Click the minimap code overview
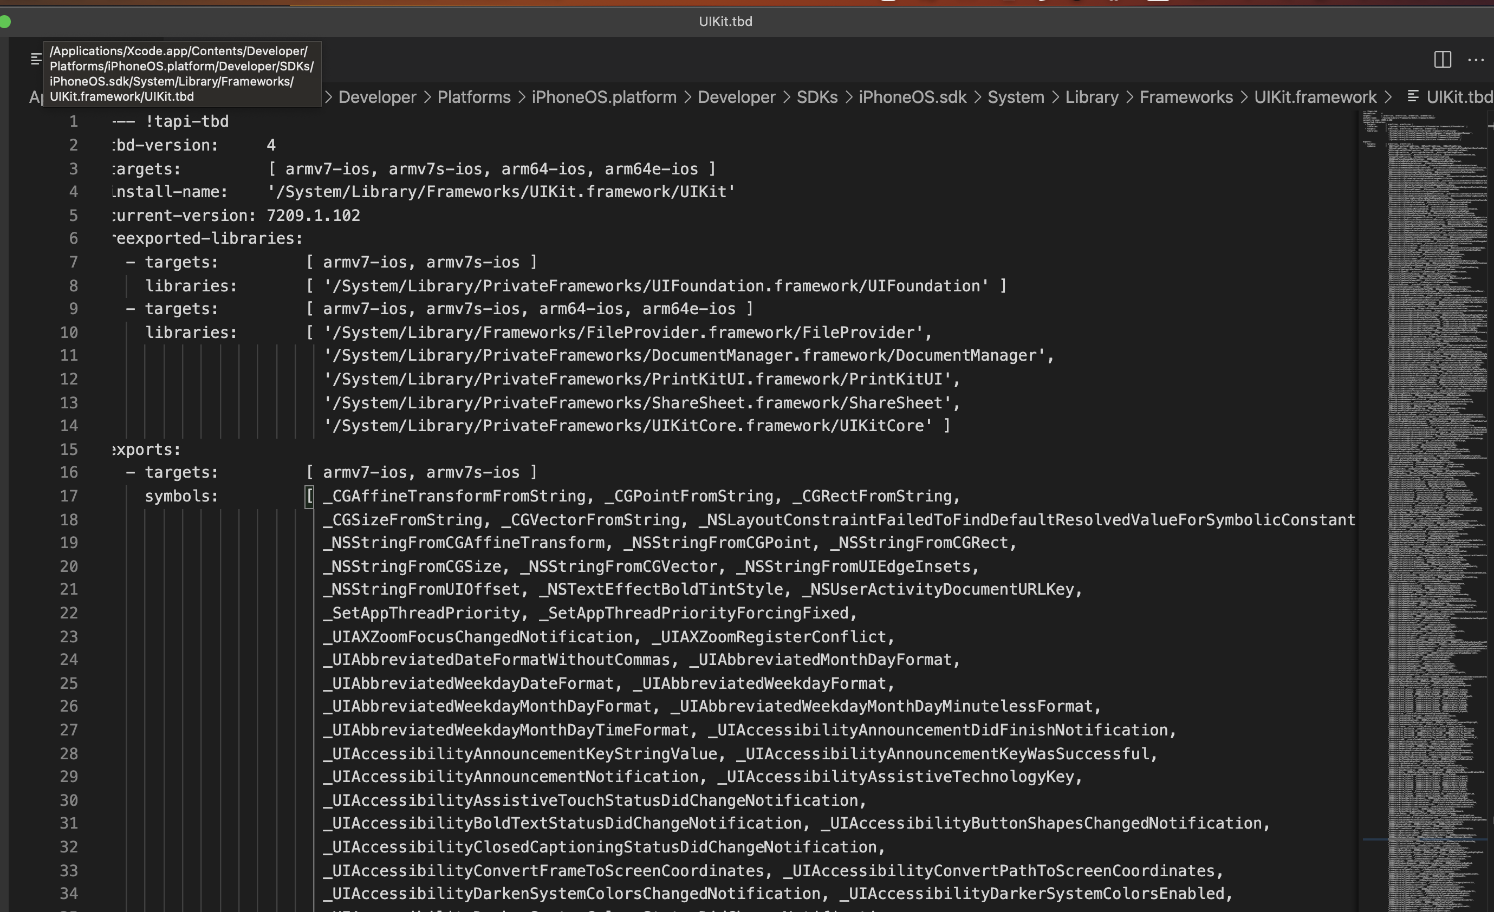The image size is (1494, 912). 1425,425
